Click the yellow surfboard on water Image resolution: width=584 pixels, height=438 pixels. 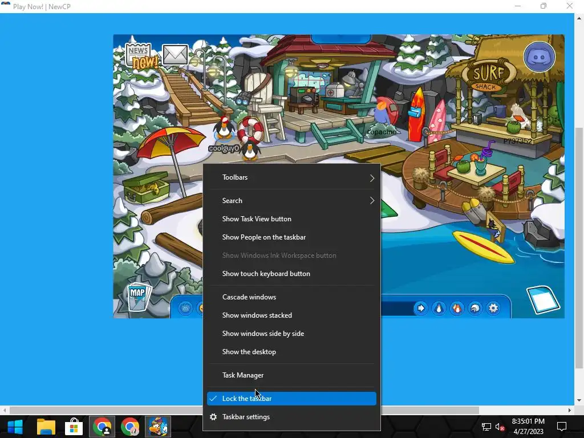pyautogui.click(x=484, y=246)
